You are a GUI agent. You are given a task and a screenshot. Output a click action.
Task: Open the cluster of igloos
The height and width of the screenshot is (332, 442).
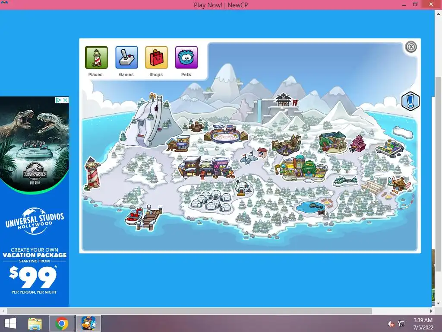coord(212,201)
